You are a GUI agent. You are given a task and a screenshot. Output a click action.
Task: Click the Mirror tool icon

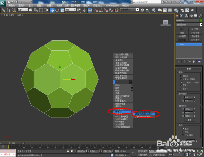[142, 10]
